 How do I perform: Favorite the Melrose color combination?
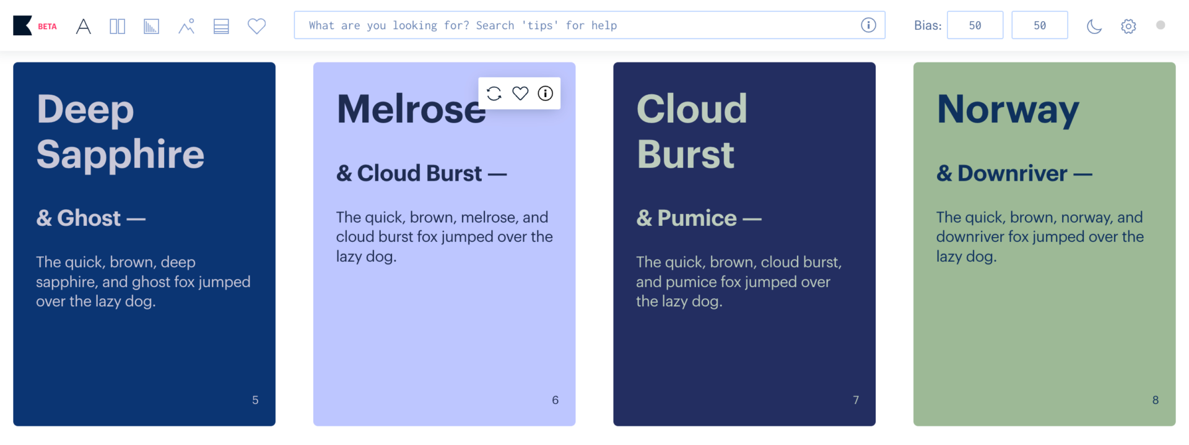[x=520, y=93]
